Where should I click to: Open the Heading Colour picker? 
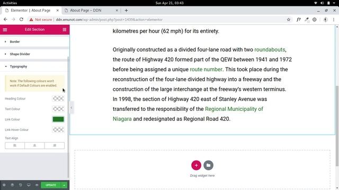point(58,99)
